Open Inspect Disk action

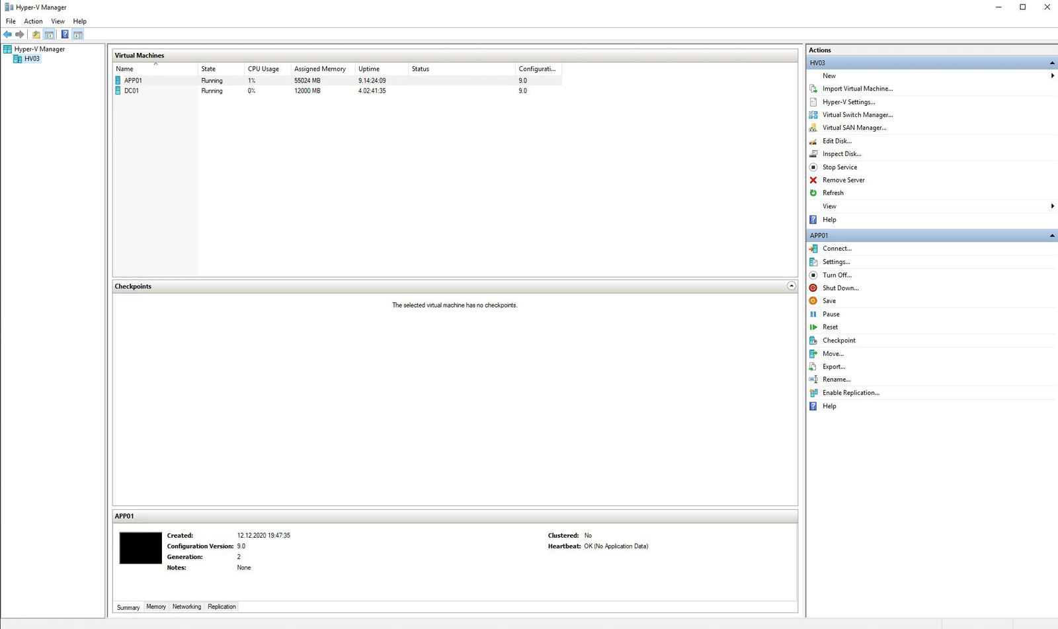[842, 154]
